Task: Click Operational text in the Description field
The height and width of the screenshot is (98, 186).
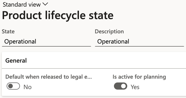Action: coord(113,41)
